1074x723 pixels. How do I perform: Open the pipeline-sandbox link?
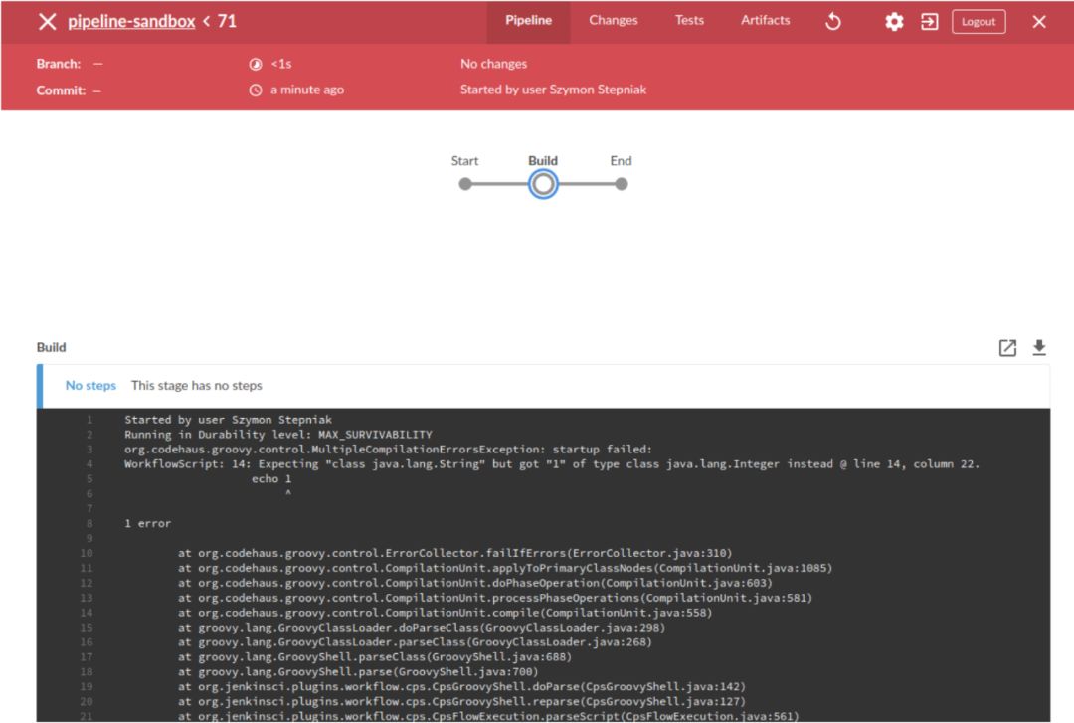pos(131,21)
